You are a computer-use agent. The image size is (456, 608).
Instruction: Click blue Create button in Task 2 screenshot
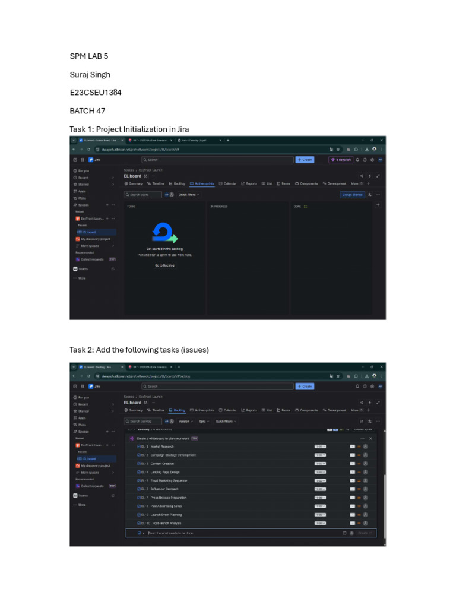[x=305, y=387]
